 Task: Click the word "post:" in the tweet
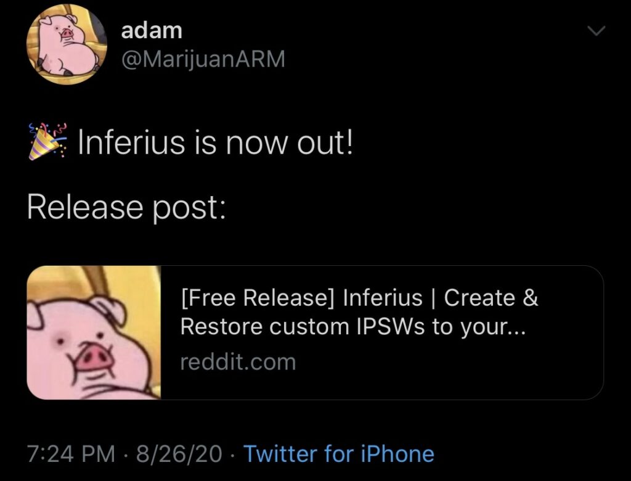pyautogui.click(x=189, y=209)
